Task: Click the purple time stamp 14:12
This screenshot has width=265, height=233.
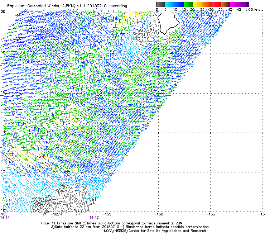Action: (94, 218)
